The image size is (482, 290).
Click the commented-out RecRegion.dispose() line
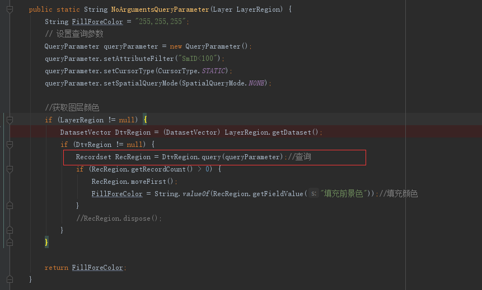(119, 218)
